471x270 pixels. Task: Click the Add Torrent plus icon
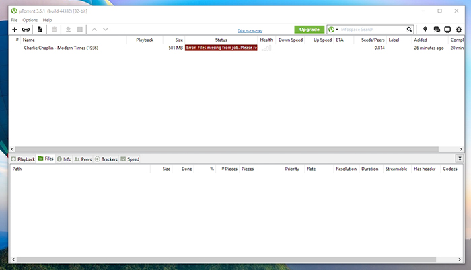[x=14, y=30]
